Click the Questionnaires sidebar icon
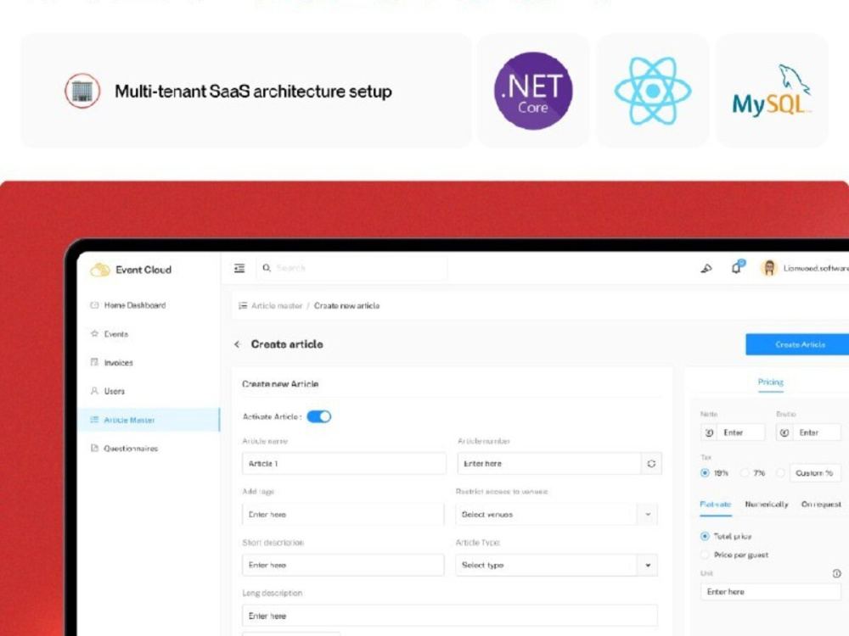The width and height of the screenshot is (849, 636). tap(94, 449)
